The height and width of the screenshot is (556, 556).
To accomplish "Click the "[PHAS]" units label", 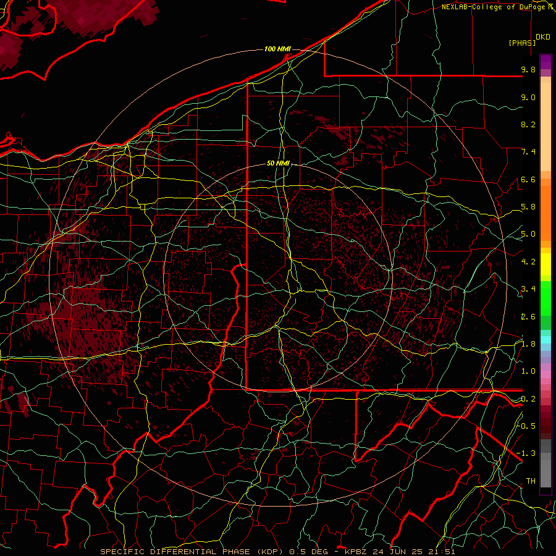I will (522, 43).
